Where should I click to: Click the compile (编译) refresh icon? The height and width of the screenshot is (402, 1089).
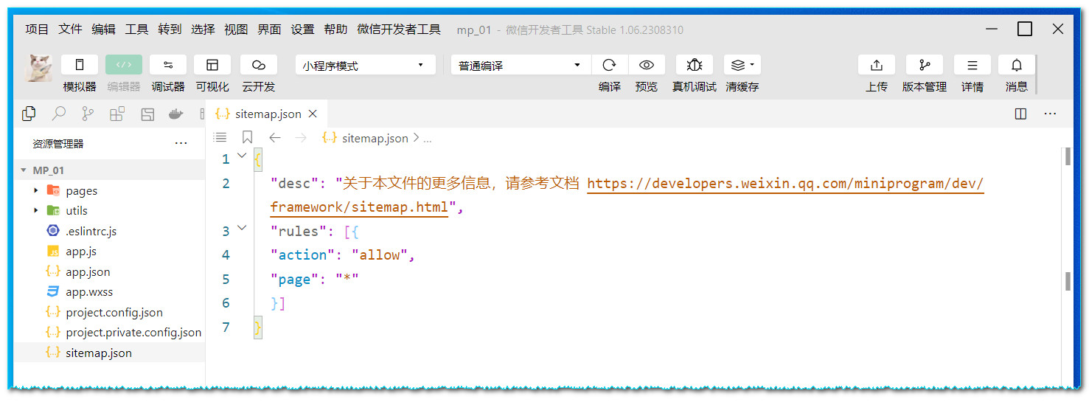610,65
